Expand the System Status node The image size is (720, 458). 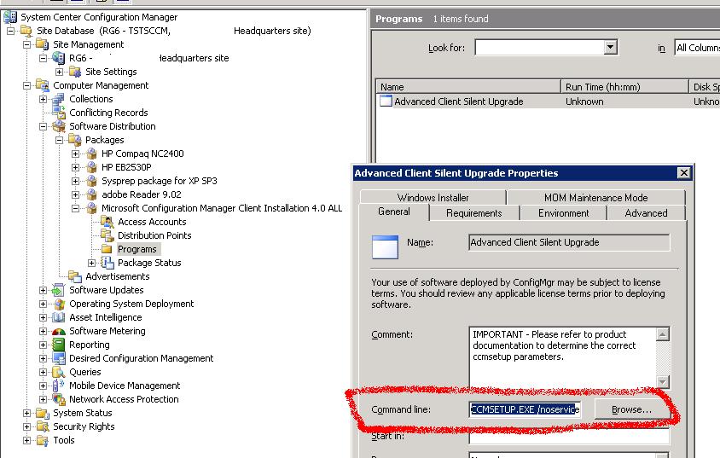click(26, 413)
